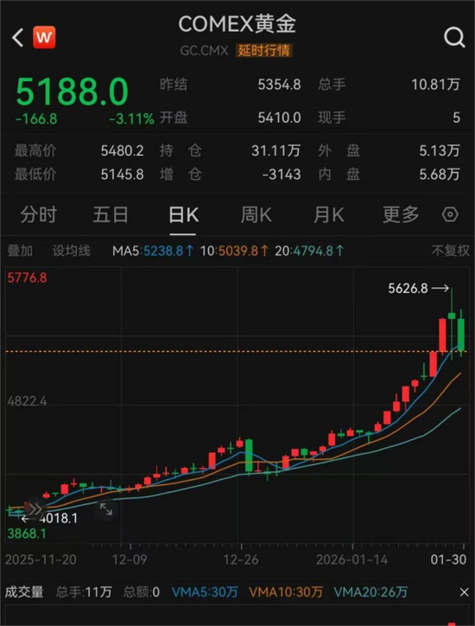
Task: Tap the 总手 value 10.81万
Action: pyautogui.click(x=435, y=85)
